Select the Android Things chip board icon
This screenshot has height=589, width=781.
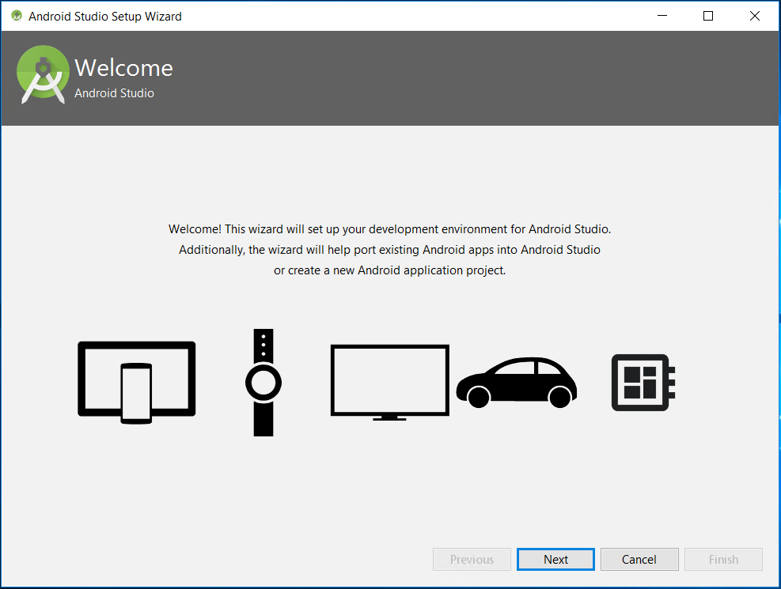(x=643, y=383)
